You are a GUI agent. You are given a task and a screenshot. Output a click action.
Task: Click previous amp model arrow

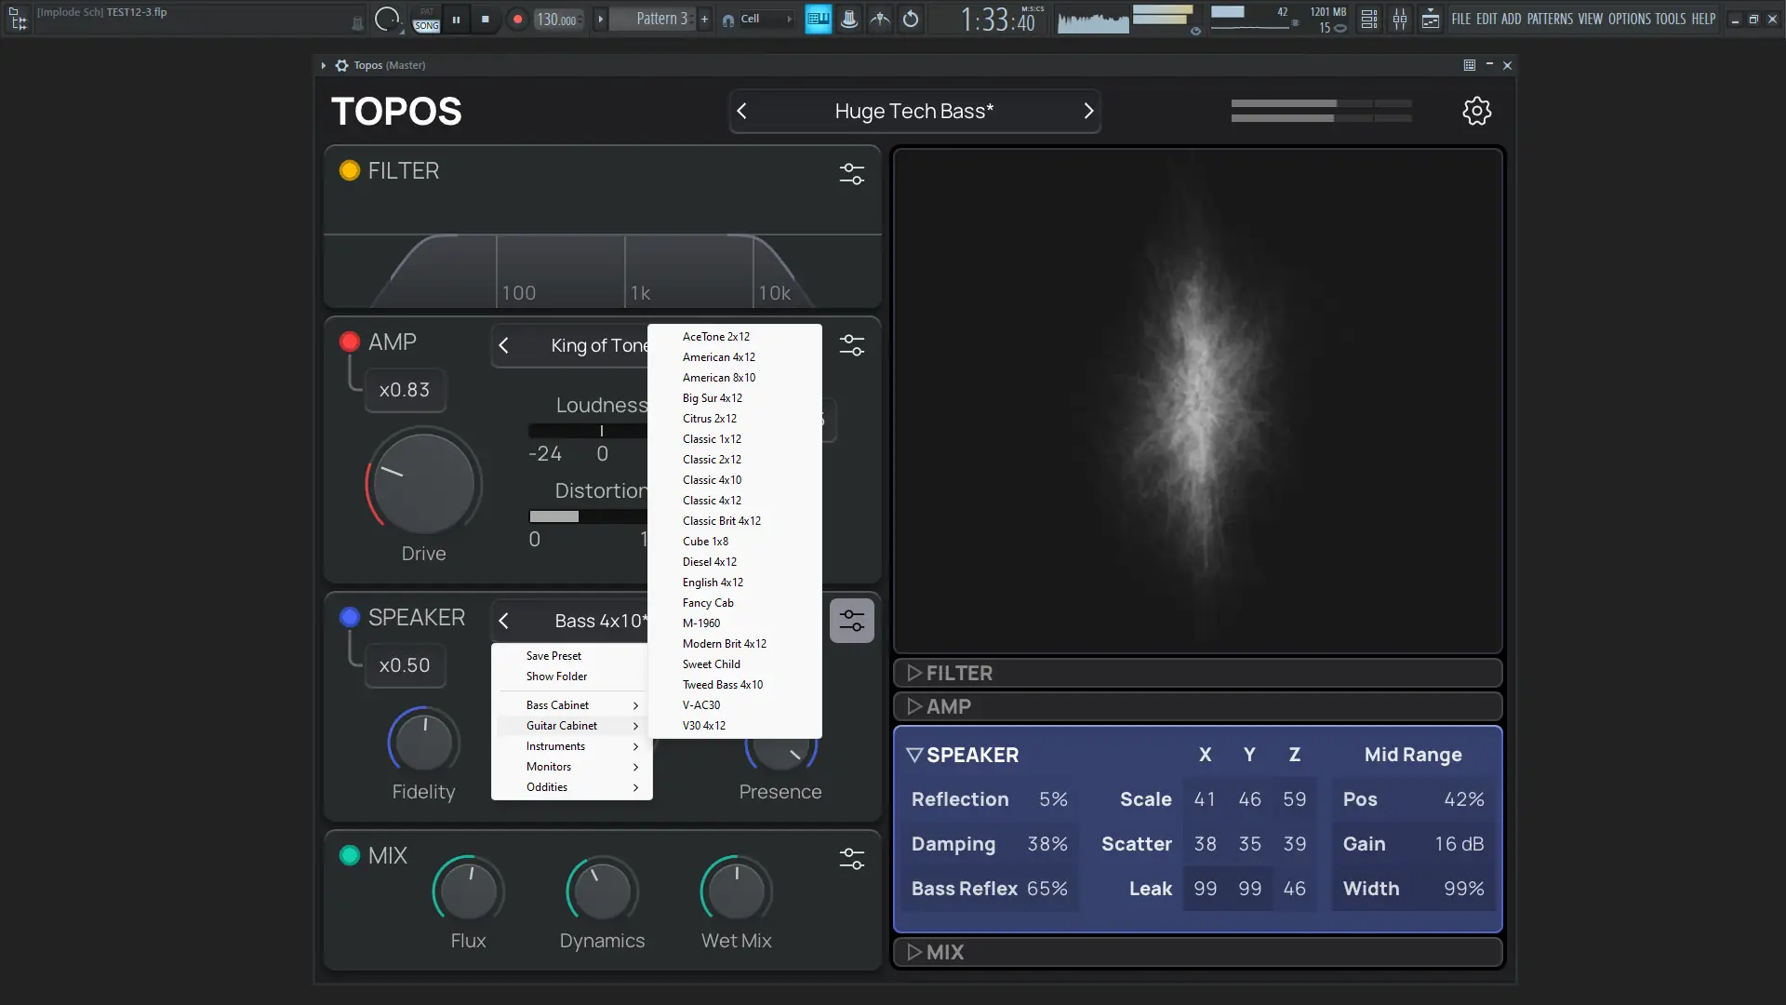(x=504, y=345)
